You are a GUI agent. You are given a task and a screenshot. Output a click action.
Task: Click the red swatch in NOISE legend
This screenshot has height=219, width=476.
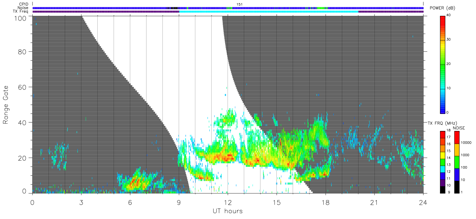pyautogui.click(x=457, y=138)
